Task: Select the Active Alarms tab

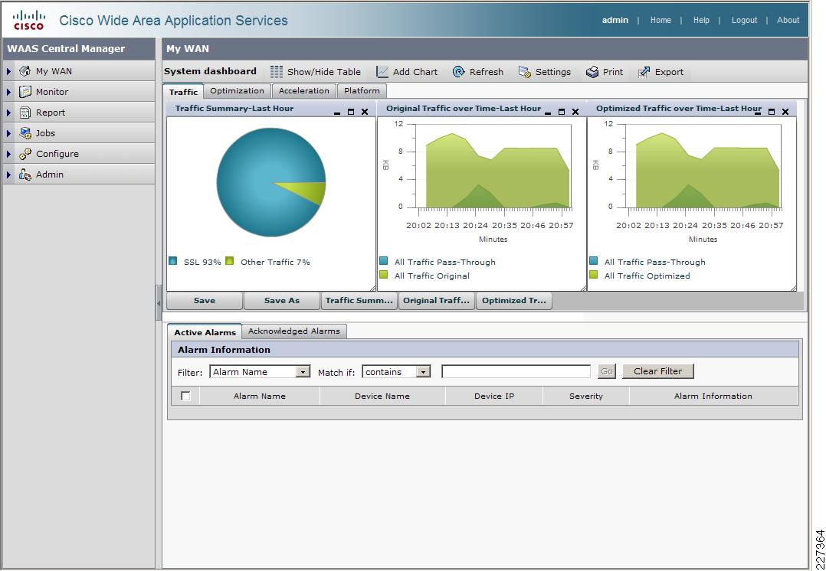Action: 205,332
